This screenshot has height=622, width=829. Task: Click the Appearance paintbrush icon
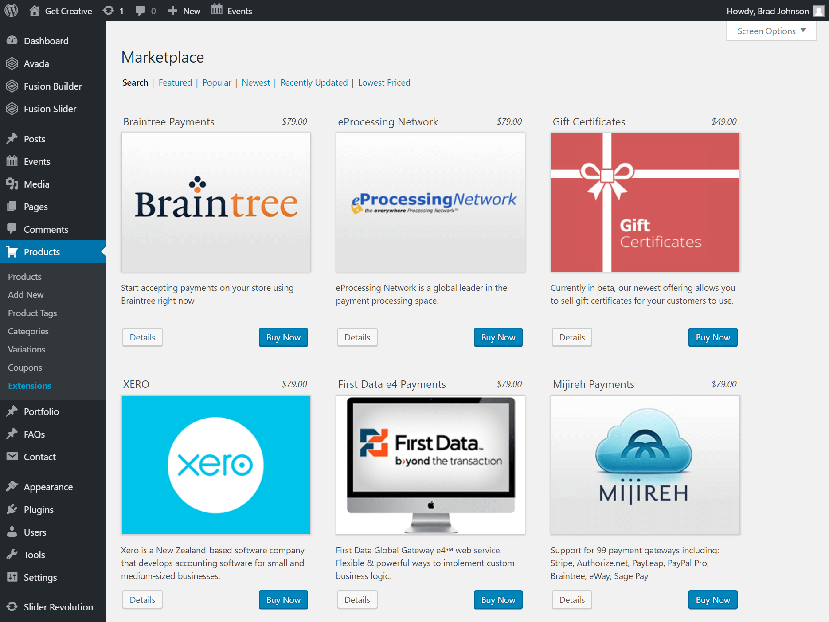[x=12, y=487]
